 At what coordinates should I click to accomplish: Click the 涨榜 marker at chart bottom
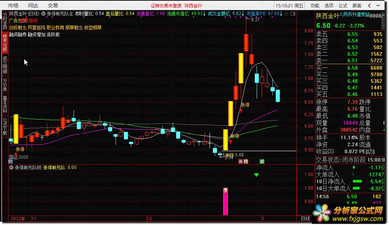pyautogui.click(x=243, y=162)
